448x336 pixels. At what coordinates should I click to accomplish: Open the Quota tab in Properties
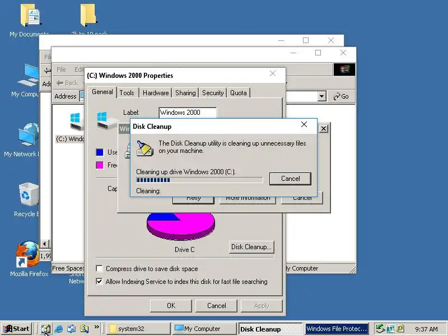coord(239,93)
